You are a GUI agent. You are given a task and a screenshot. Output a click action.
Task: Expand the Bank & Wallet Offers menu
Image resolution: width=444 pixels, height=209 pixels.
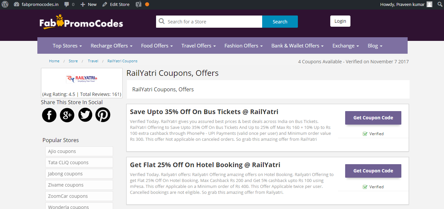298,45
